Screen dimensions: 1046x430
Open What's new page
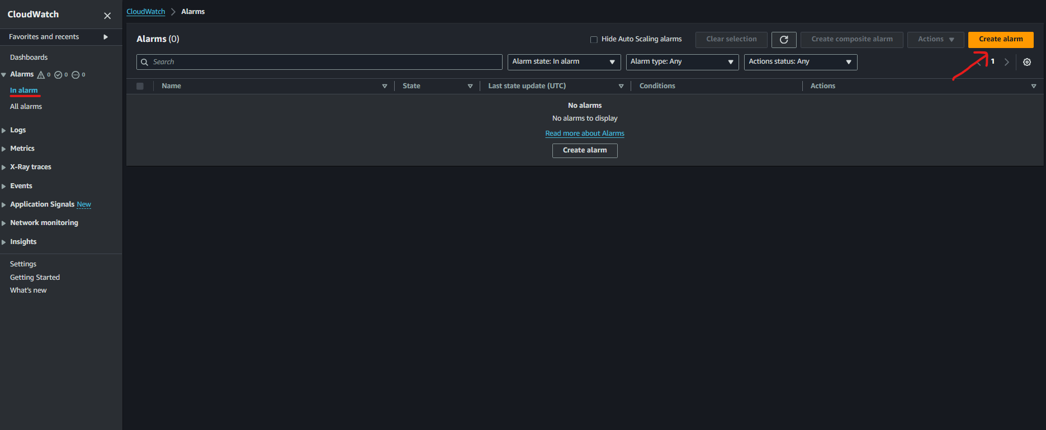(x=29, y=290)
